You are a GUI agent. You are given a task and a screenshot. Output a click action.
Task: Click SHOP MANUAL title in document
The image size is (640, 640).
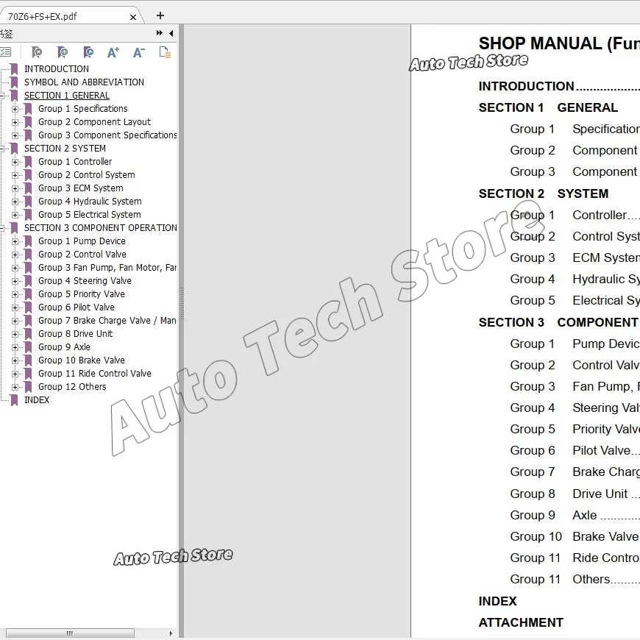point(559,43)
